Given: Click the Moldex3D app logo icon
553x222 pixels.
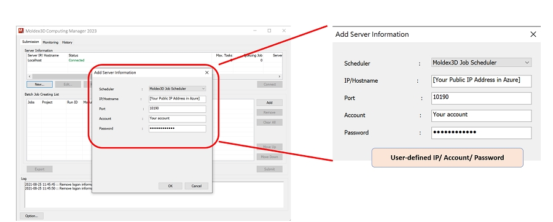Looking at the screenshot, I should click(21, 31).
